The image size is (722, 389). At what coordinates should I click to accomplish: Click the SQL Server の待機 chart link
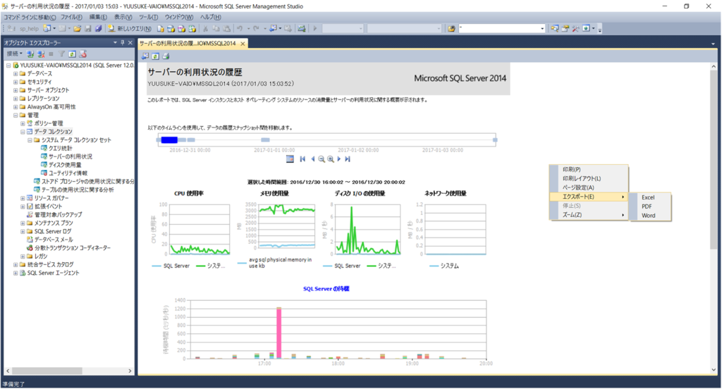pos(326,289)
